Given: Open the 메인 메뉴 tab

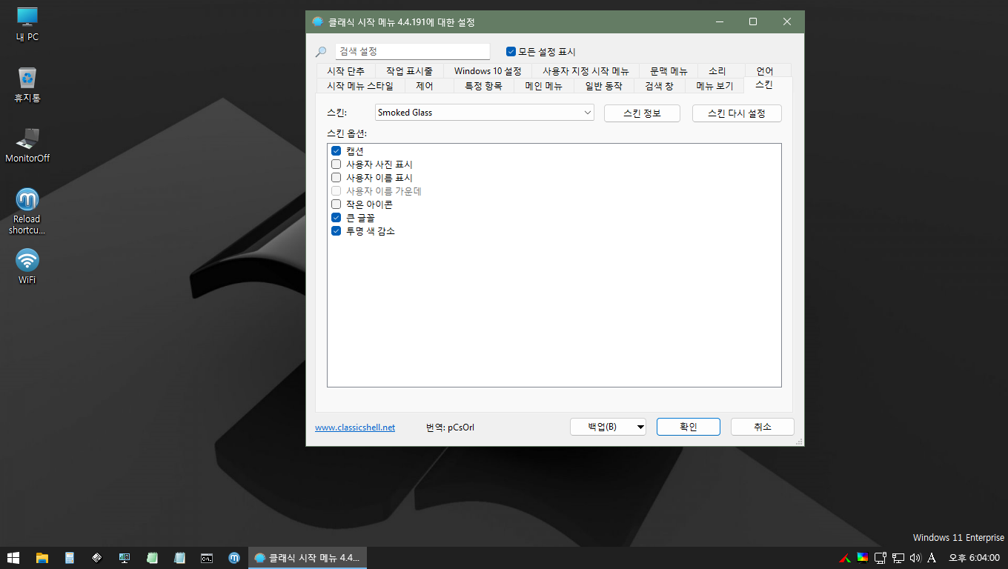Looking at the screenshot, I should point(543,86).
